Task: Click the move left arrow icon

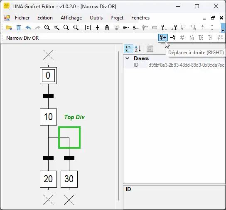Action: (173, 38)
